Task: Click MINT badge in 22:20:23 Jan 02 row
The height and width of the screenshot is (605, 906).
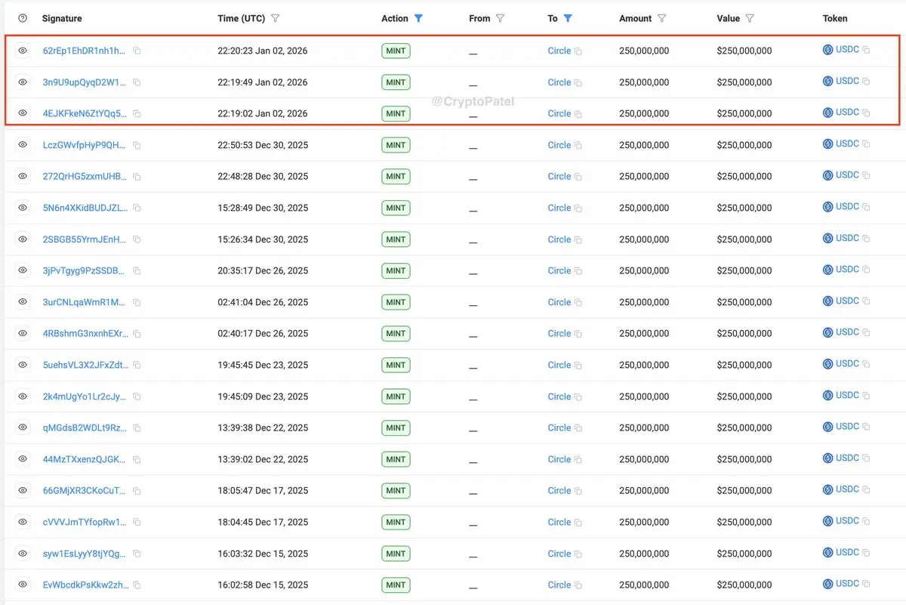Action: [396, 51]
